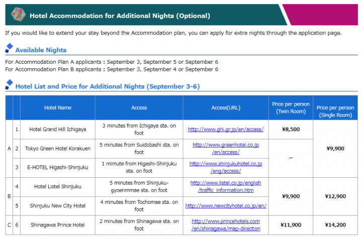Click the blue diamond icon beside Available Nights
Viewport: 362px width, 241px height.
tap(9, 48)
